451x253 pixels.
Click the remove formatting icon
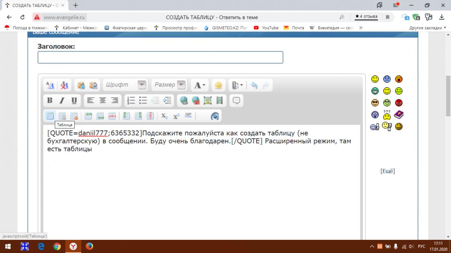65,85
